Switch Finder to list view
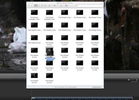 pyautogui.click(x=39, y=6)
